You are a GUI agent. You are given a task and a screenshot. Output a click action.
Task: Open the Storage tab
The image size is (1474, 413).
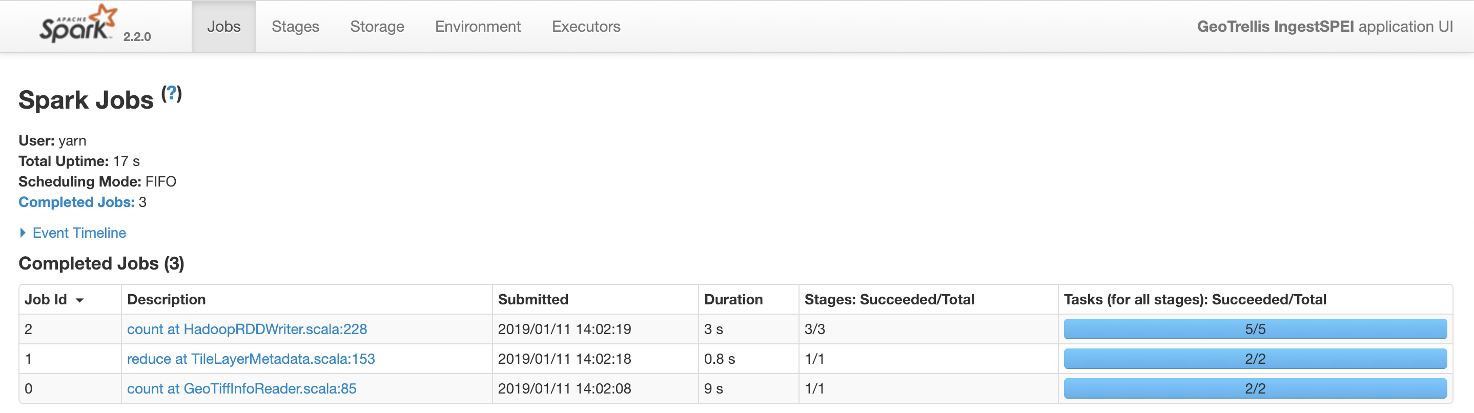coord(377,26)
